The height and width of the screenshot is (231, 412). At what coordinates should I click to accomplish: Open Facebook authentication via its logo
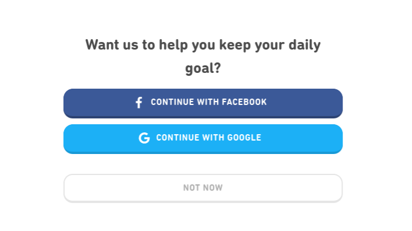[139, 103]
